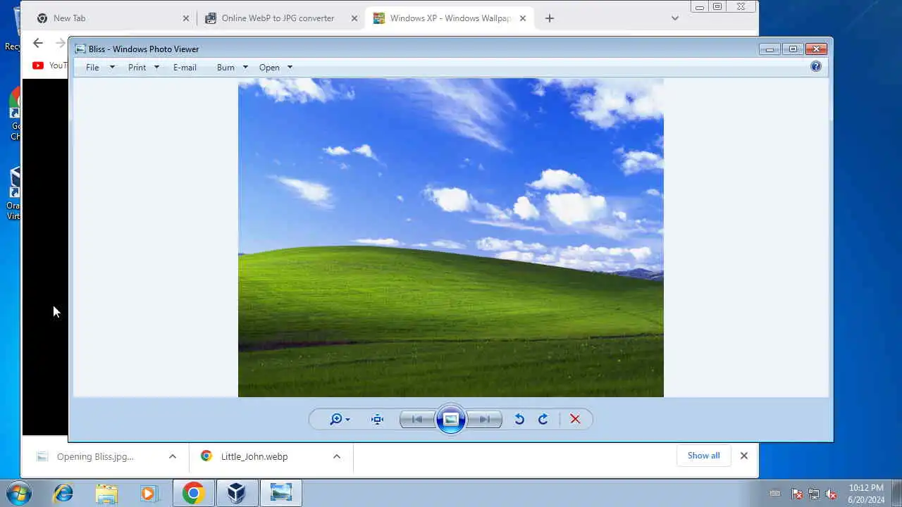902x507 pixels.
Task: Switch to VirtualBox on the taskbar
Action: pos(237,493)
